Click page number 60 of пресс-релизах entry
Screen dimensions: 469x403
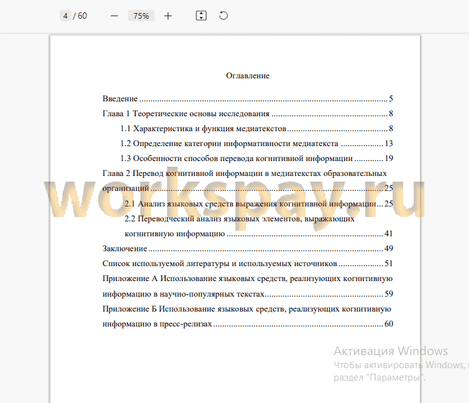point(388,323)
